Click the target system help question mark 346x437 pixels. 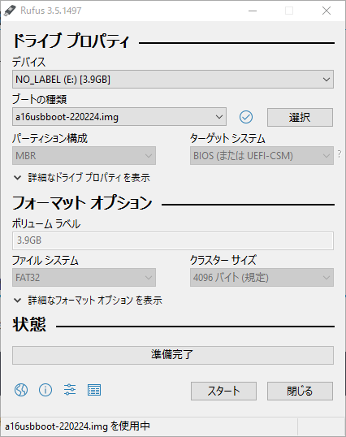(340, 154)
